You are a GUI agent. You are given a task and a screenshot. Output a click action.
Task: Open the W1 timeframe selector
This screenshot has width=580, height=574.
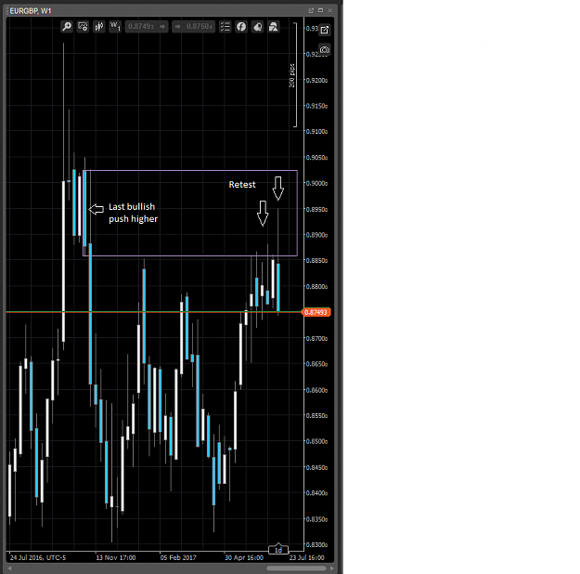[x=115, y=27]
